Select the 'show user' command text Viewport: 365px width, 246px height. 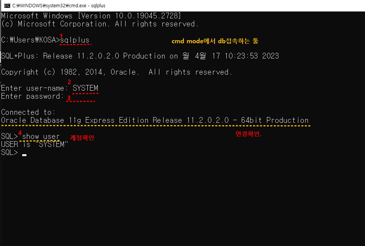pyautogui.click(x=41, y=137)
